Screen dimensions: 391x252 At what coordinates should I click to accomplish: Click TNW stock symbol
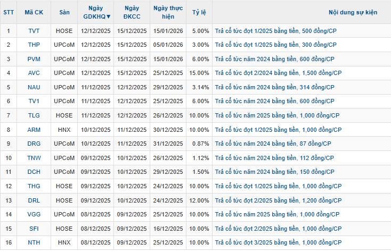pos(34,158)
